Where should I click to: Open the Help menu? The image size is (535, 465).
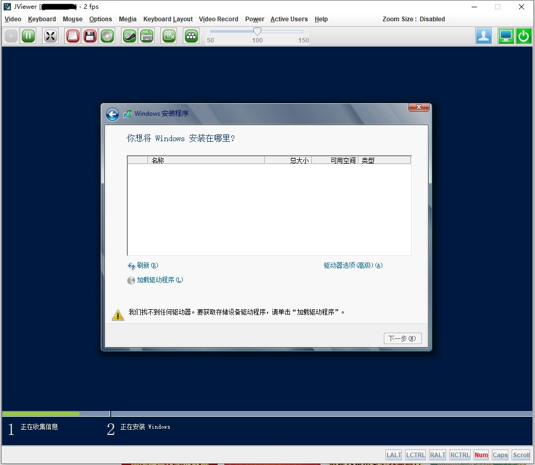321,19
